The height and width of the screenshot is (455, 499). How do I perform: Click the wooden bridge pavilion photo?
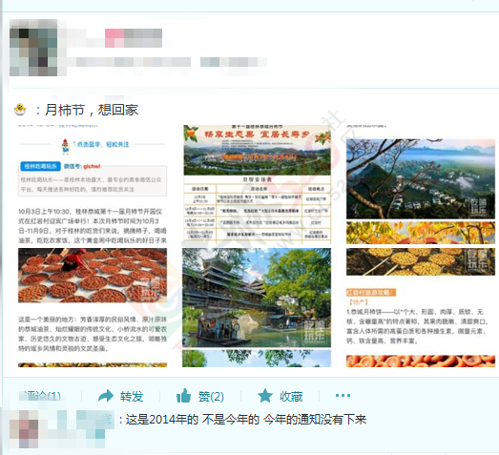(257, 298)
